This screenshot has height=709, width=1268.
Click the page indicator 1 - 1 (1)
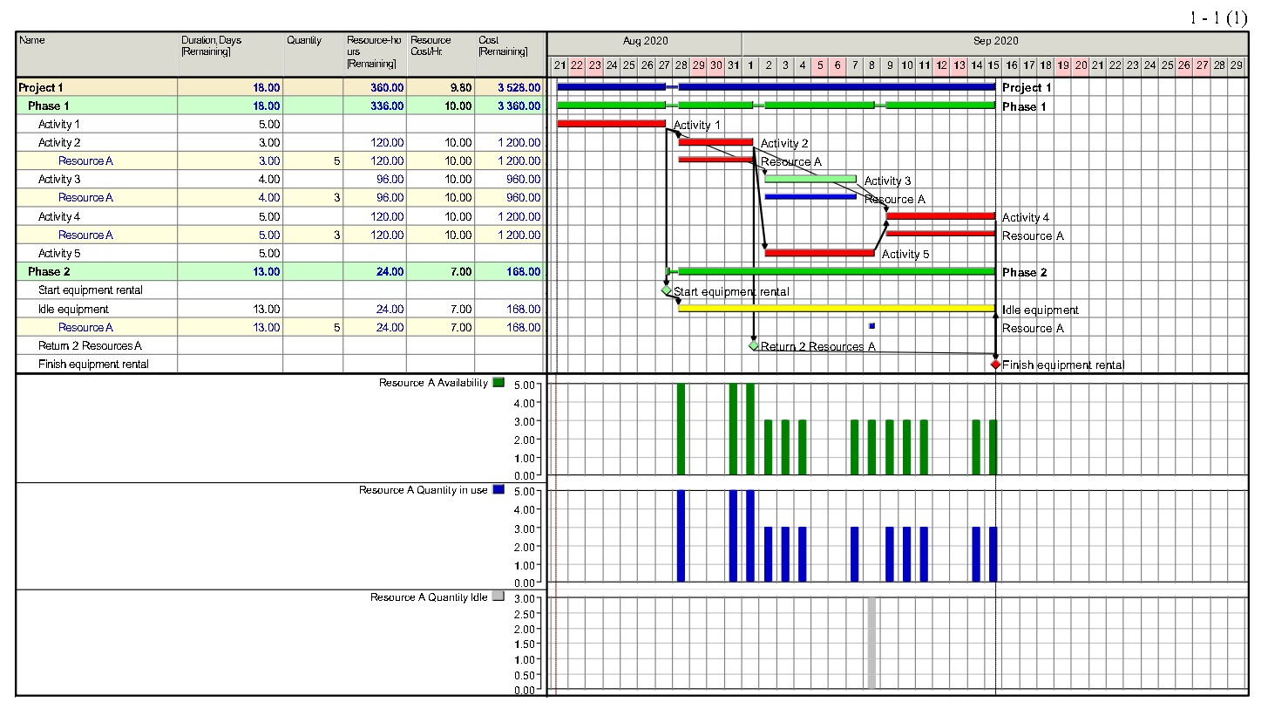click(1218, 18)
